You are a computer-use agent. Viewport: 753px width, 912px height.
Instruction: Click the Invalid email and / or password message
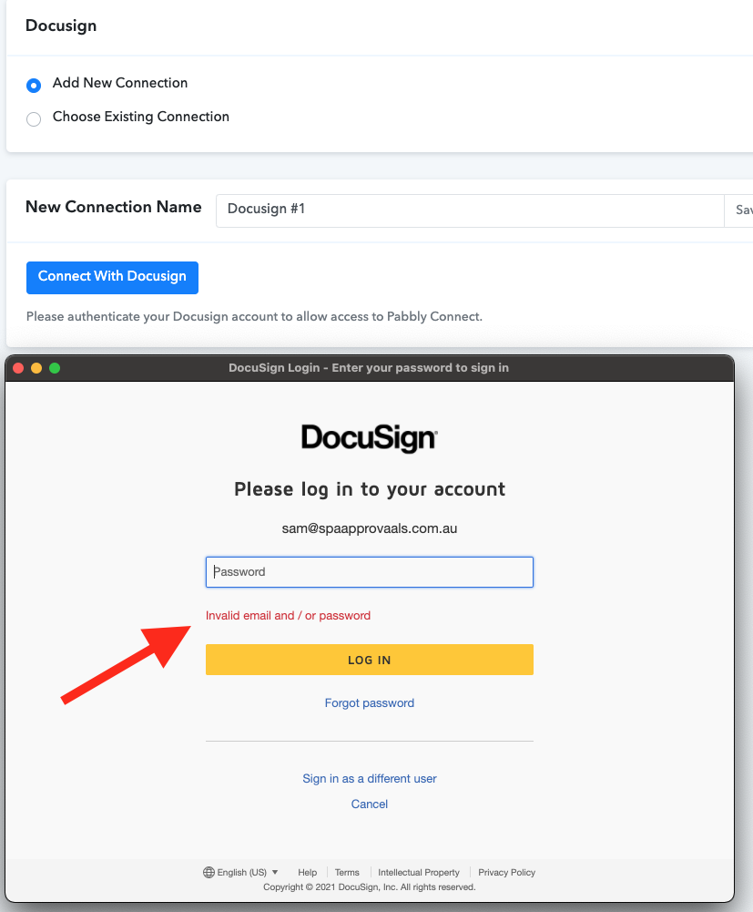pos(288,615)
